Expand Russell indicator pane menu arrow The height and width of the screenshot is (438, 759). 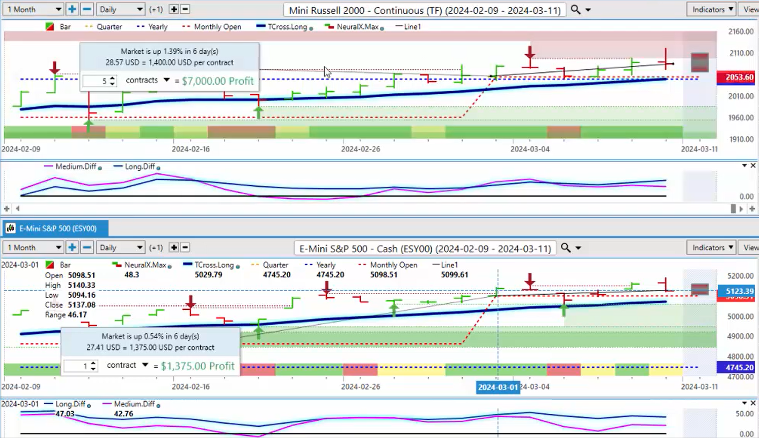click(744, 166)
